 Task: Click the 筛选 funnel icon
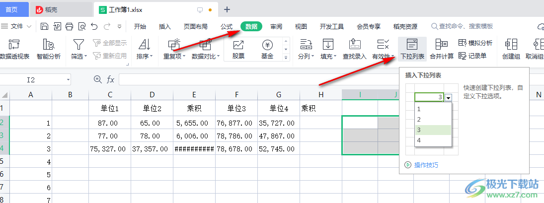pos(79,44)
